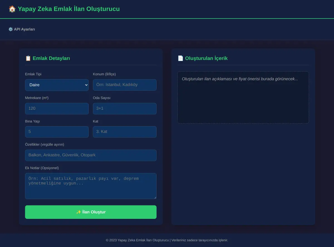Click the document icon beside Oluşturulan İçerik
334x247 pixels.
coord(180,58)
